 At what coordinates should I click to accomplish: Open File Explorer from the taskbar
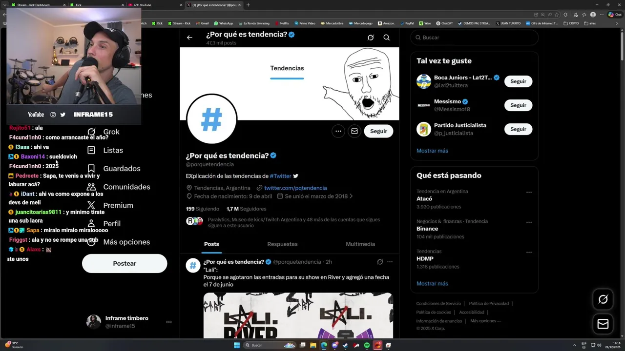(313, 345)
